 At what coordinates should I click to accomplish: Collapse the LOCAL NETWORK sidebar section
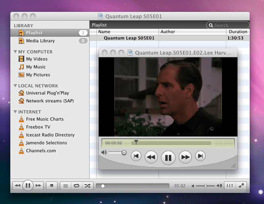15,86
